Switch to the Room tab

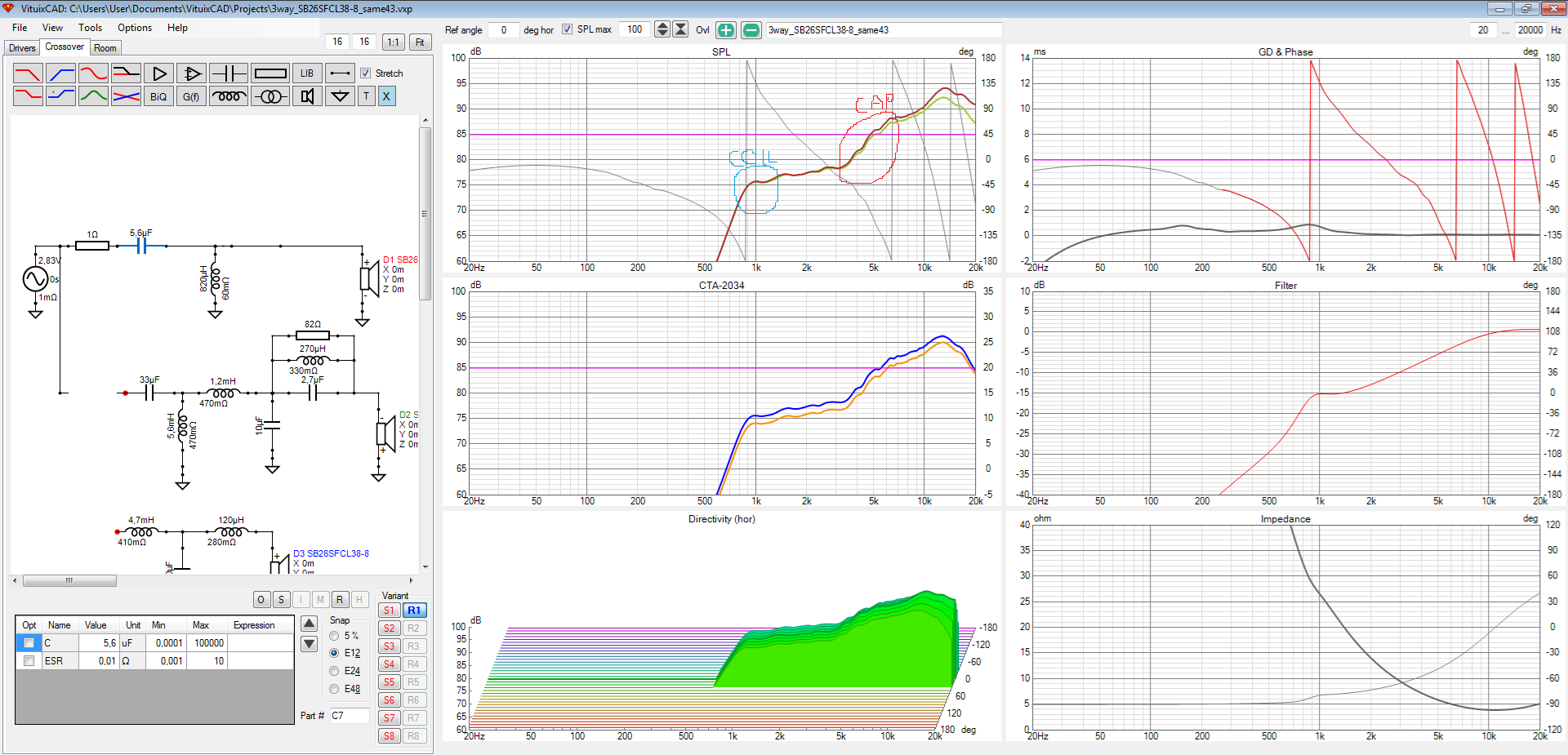(x=105, y=48)
